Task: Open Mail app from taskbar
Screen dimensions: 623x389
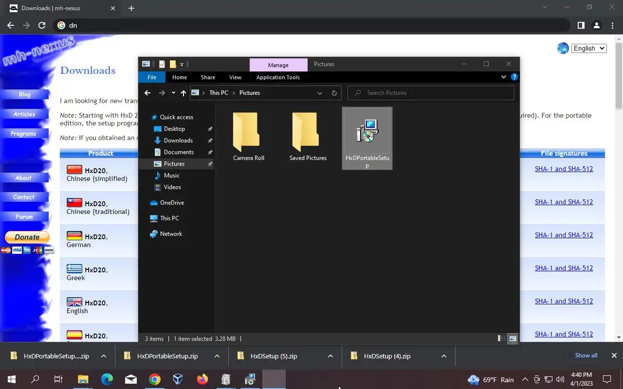Action: coord(130,379)
